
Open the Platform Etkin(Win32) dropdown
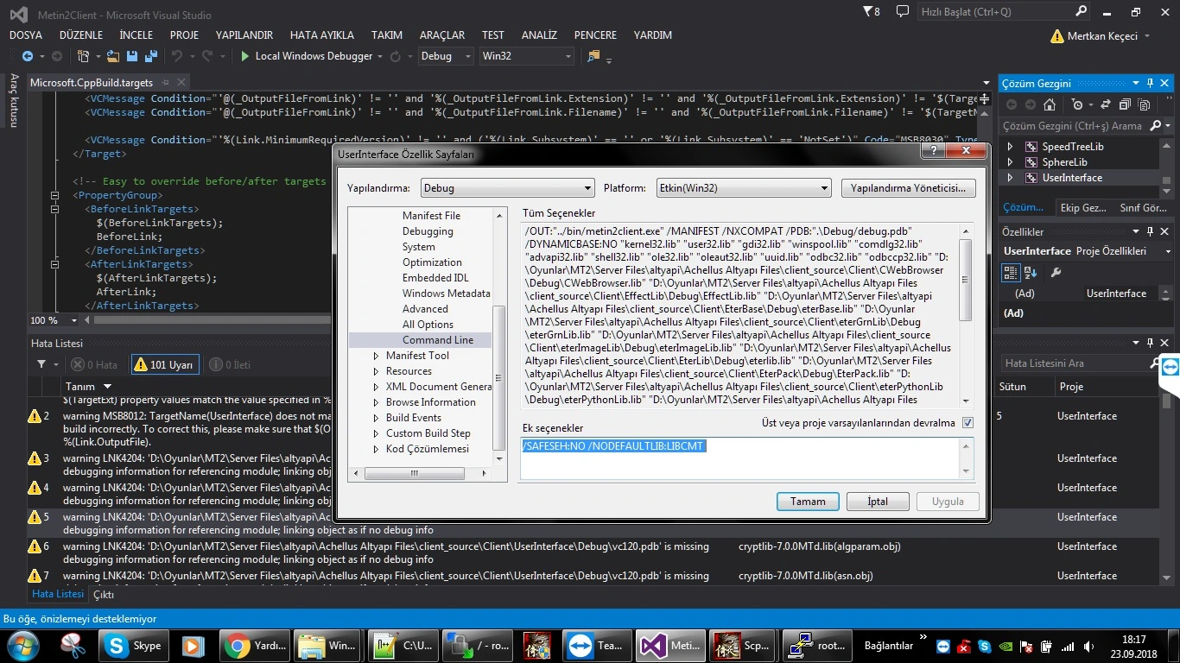[x=742, y=188]
